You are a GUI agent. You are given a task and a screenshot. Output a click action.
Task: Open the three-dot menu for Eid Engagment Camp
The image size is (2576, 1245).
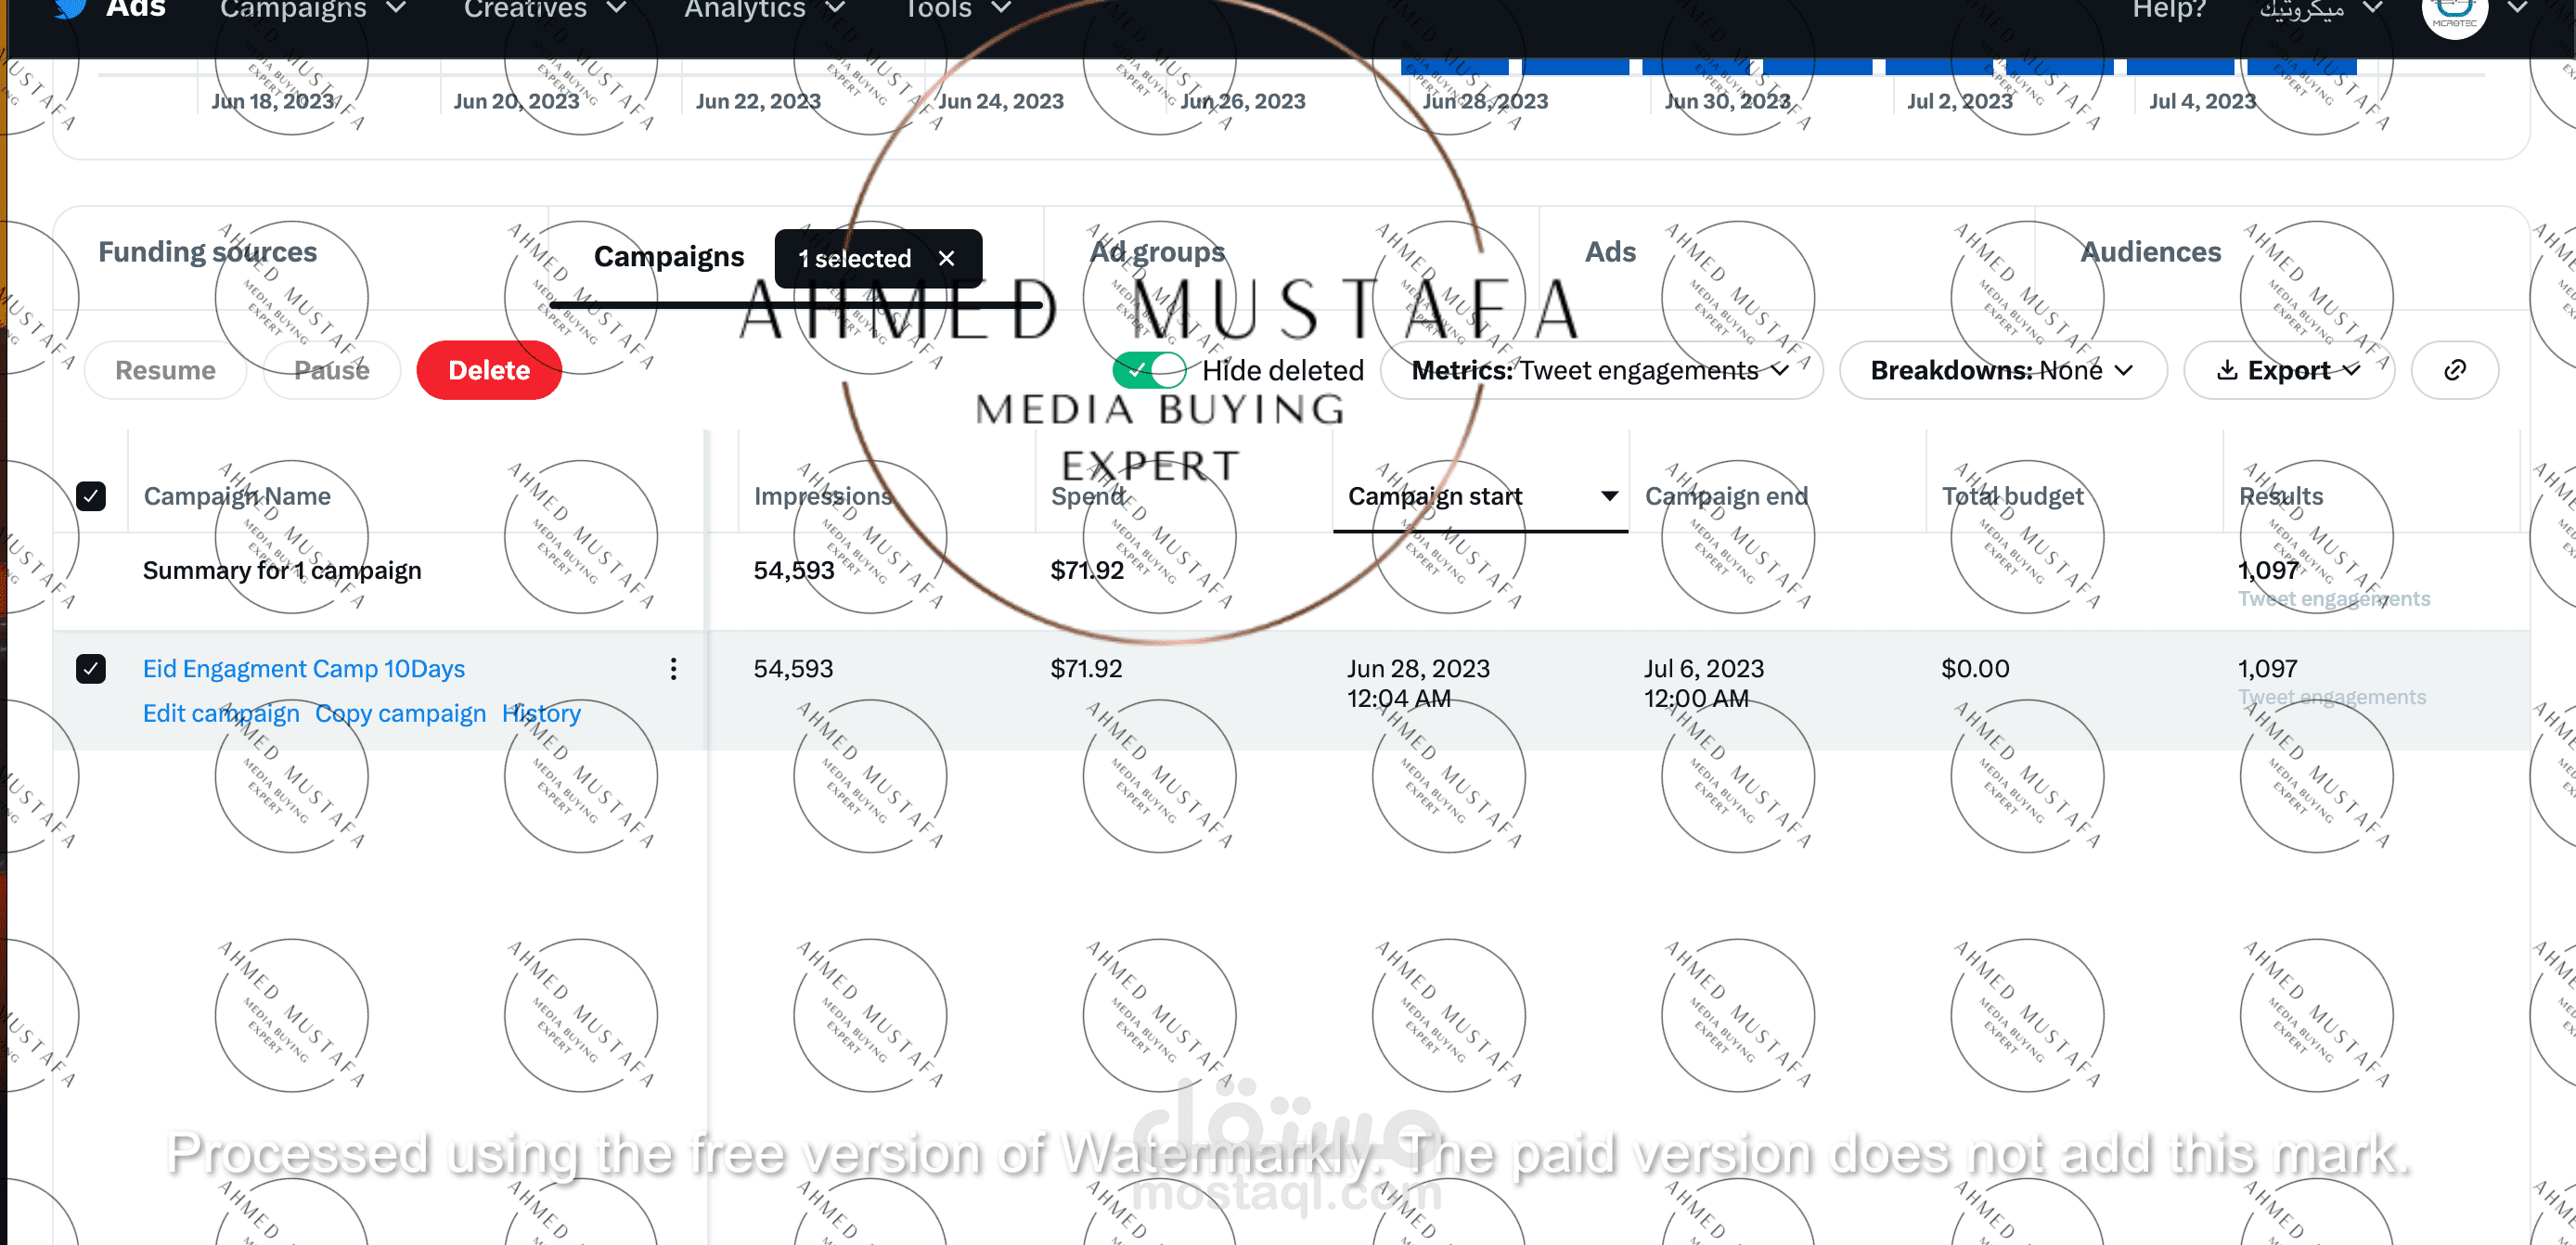coord(673,669)
